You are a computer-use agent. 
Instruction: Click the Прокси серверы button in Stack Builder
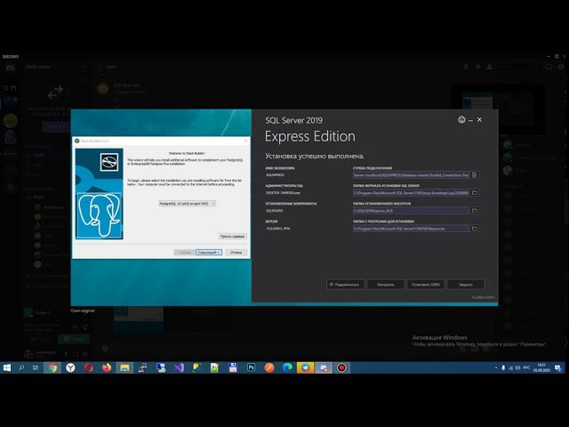click(233, 237)
